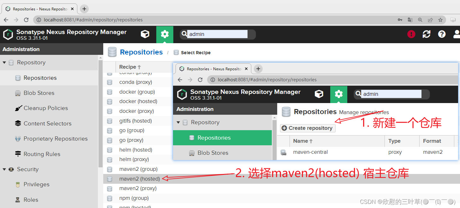Open Browse cube icon in inset window
This screenshot has width=460, height=208.
pyautogui.click(x=319, y=94)
